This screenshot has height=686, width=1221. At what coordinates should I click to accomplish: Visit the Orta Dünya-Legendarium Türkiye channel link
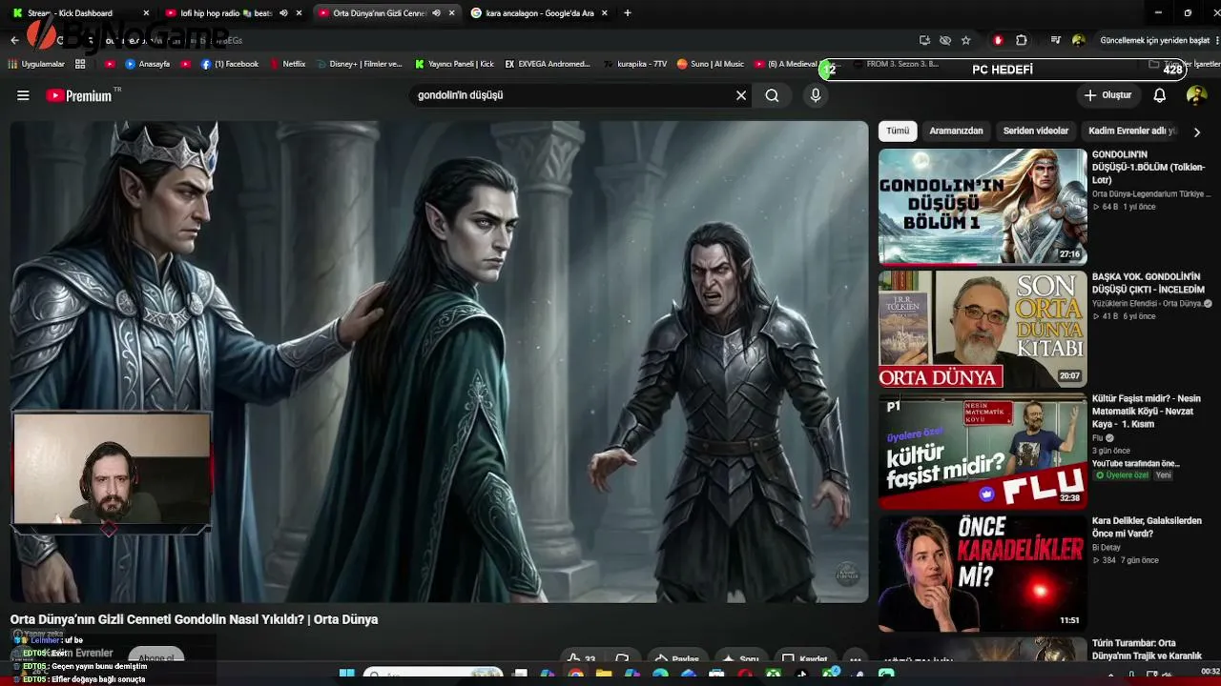click(x=1151, y=194)
